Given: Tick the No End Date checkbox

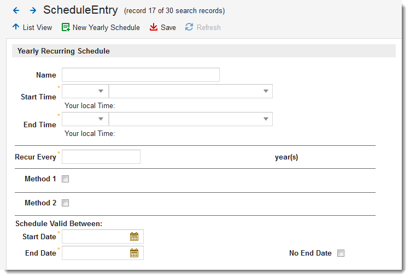Looking at the screenshot, I should coord(341,253).
